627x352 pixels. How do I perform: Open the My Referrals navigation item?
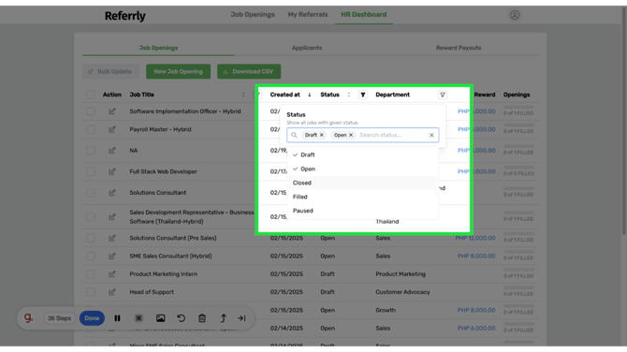(308, 14)
